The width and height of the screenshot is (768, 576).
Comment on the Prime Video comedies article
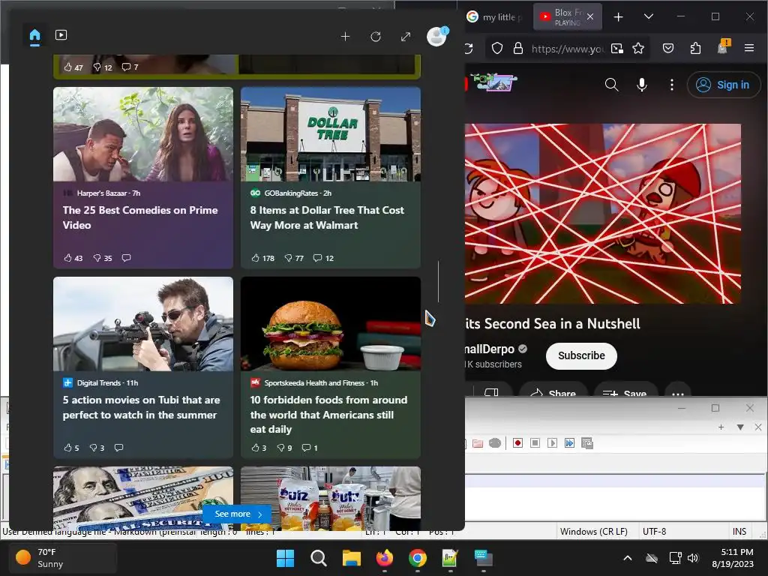[126, 258]
